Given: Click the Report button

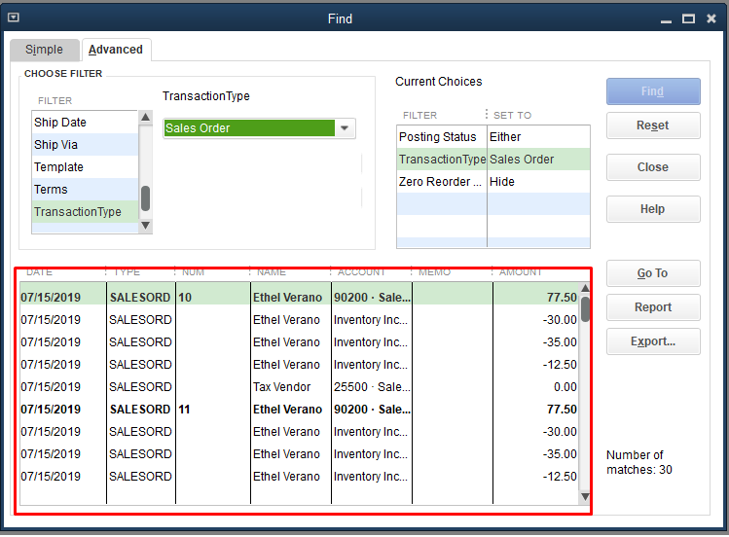Looking at the screenshot, I should click(653, 307).
